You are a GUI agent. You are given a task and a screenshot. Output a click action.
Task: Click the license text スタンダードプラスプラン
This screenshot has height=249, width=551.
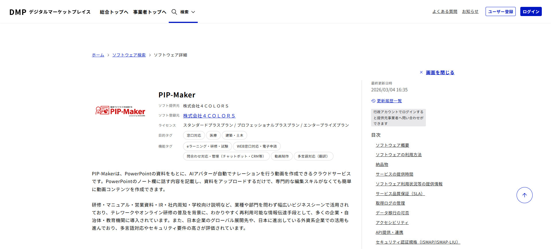(x=208, y=125)
